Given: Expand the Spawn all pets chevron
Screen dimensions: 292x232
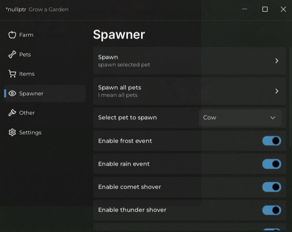Looking at the screenshot, I should (x=277, y=91).
